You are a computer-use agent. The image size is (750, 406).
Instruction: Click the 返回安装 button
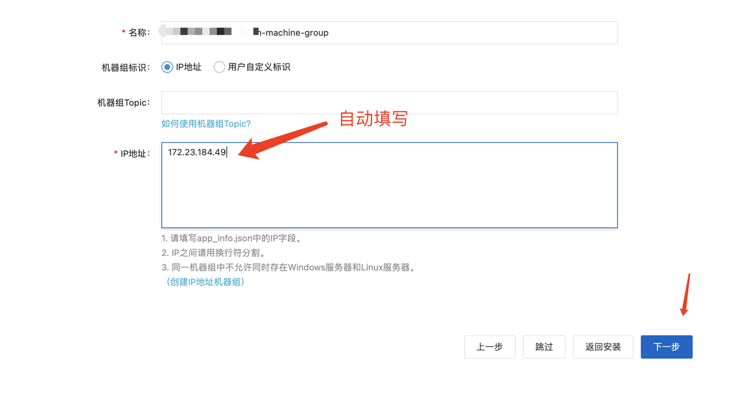click(x=602, y=347)
